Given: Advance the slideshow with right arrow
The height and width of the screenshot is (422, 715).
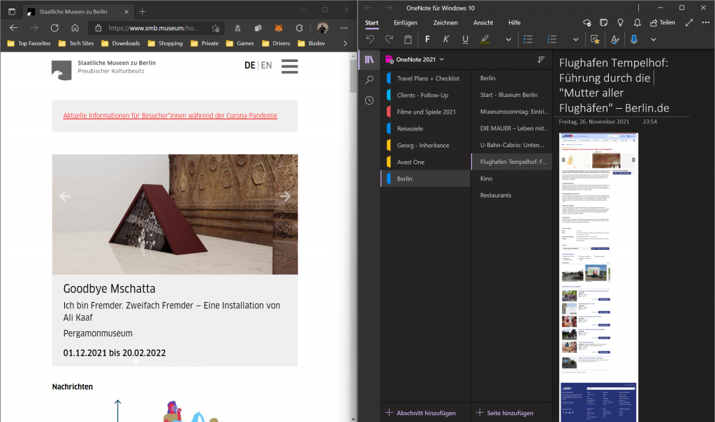Looking at the screenshot, I should pyautogui.click(x=286, y=197).
